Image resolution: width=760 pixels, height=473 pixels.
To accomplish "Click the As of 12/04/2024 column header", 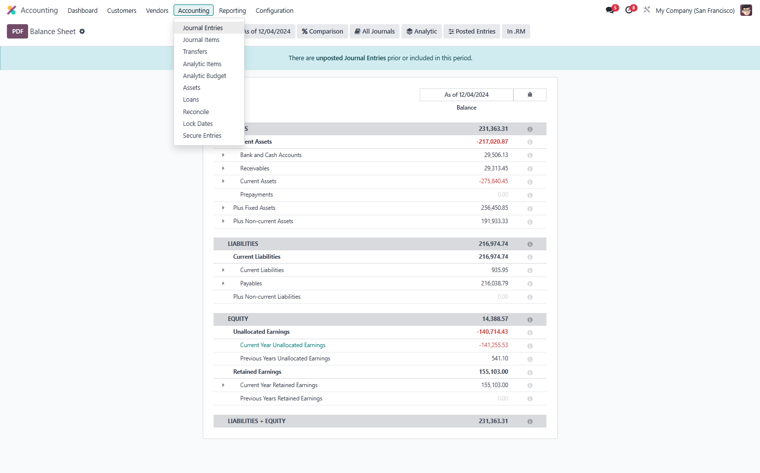I will point(467,95).
